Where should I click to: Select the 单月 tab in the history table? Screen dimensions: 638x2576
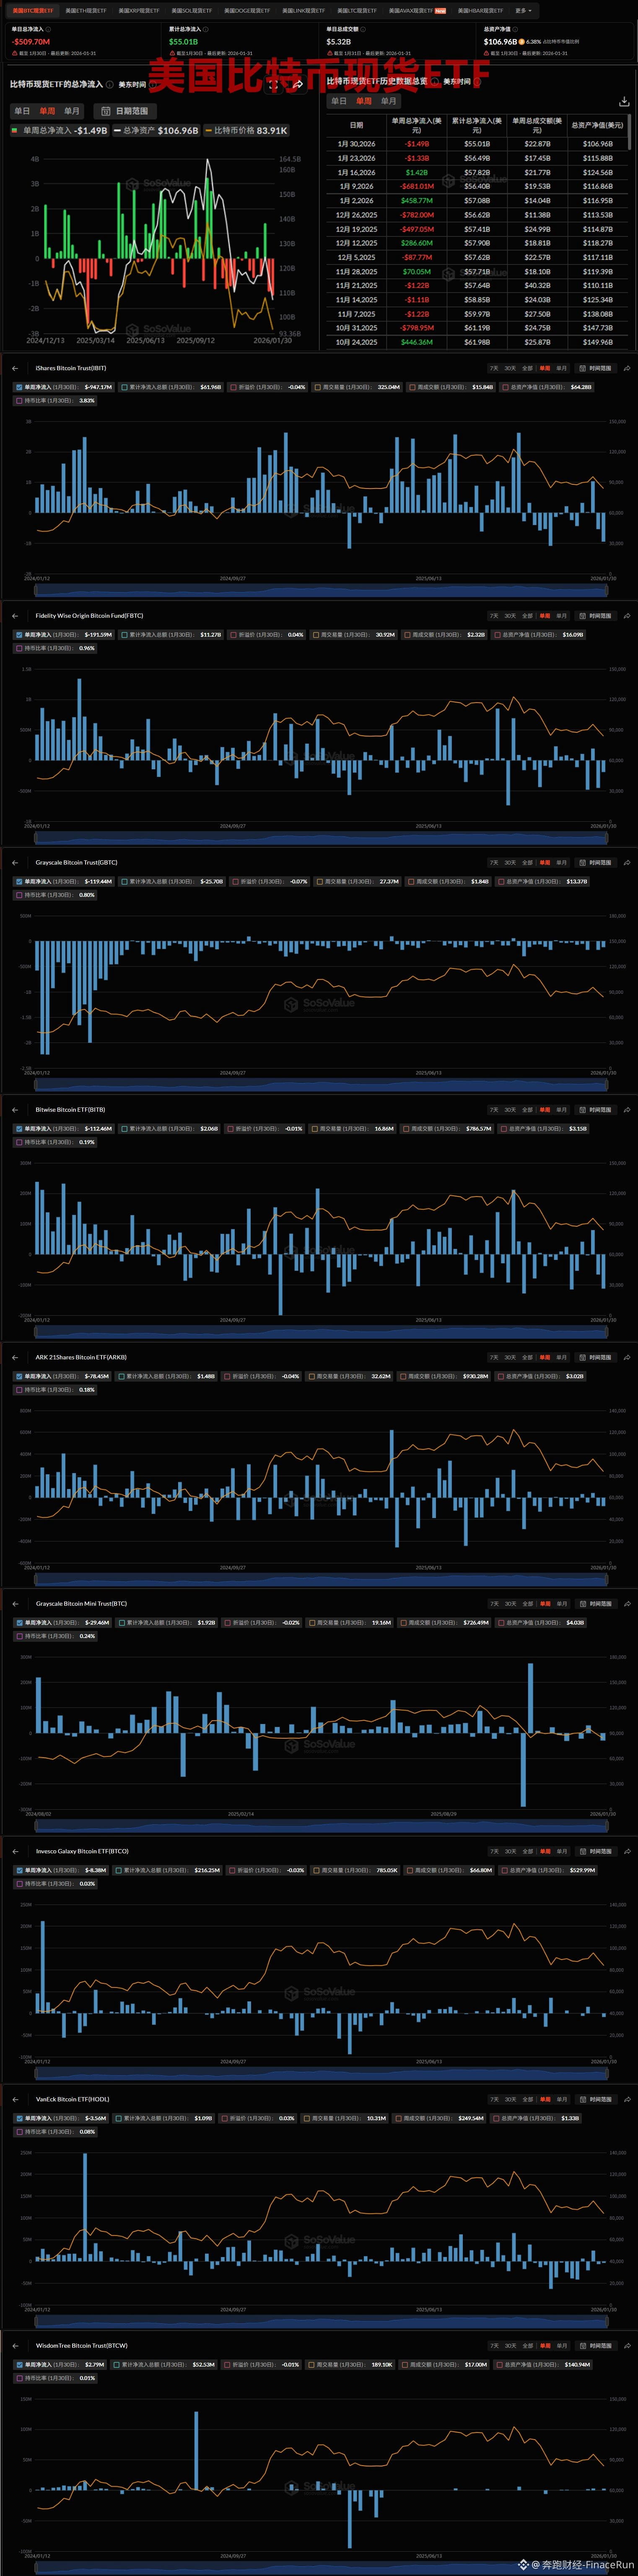tap(389, 101)
